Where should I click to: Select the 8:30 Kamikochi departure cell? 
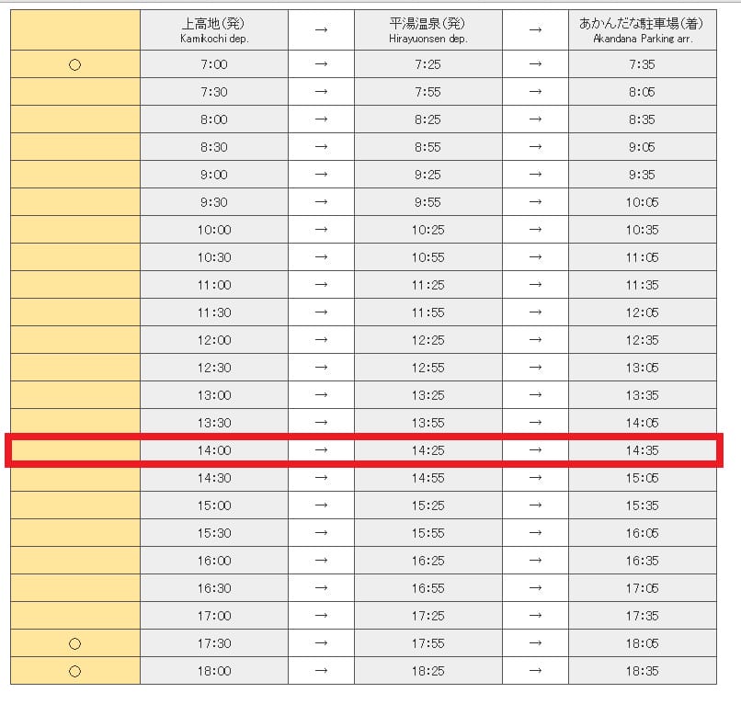(x=214, y=147)
